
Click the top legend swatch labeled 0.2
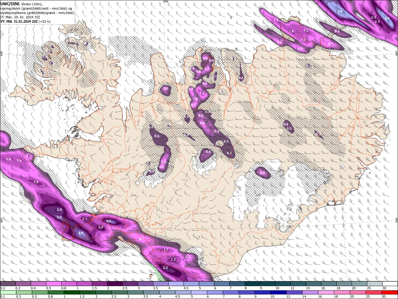click(8, 284)
